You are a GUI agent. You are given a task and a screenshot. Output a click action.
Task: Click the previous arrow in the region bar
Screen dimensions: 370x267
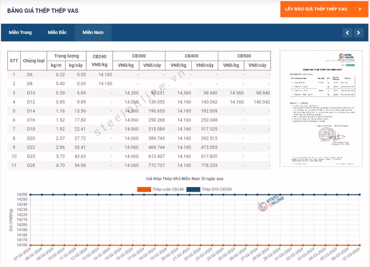[347, 33]
